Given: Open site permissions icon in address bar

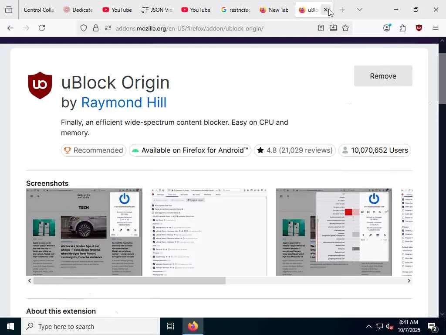Looking at the screenshot, I should 108,28.
